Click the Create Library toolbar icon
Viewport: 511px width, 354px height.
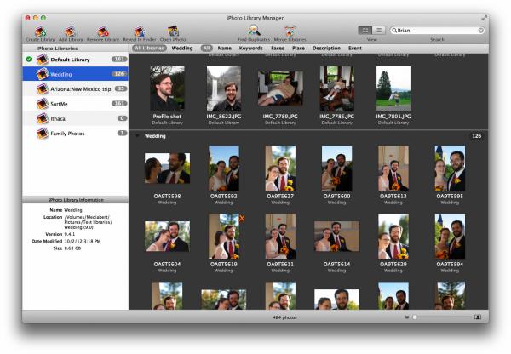coord(40,31)
